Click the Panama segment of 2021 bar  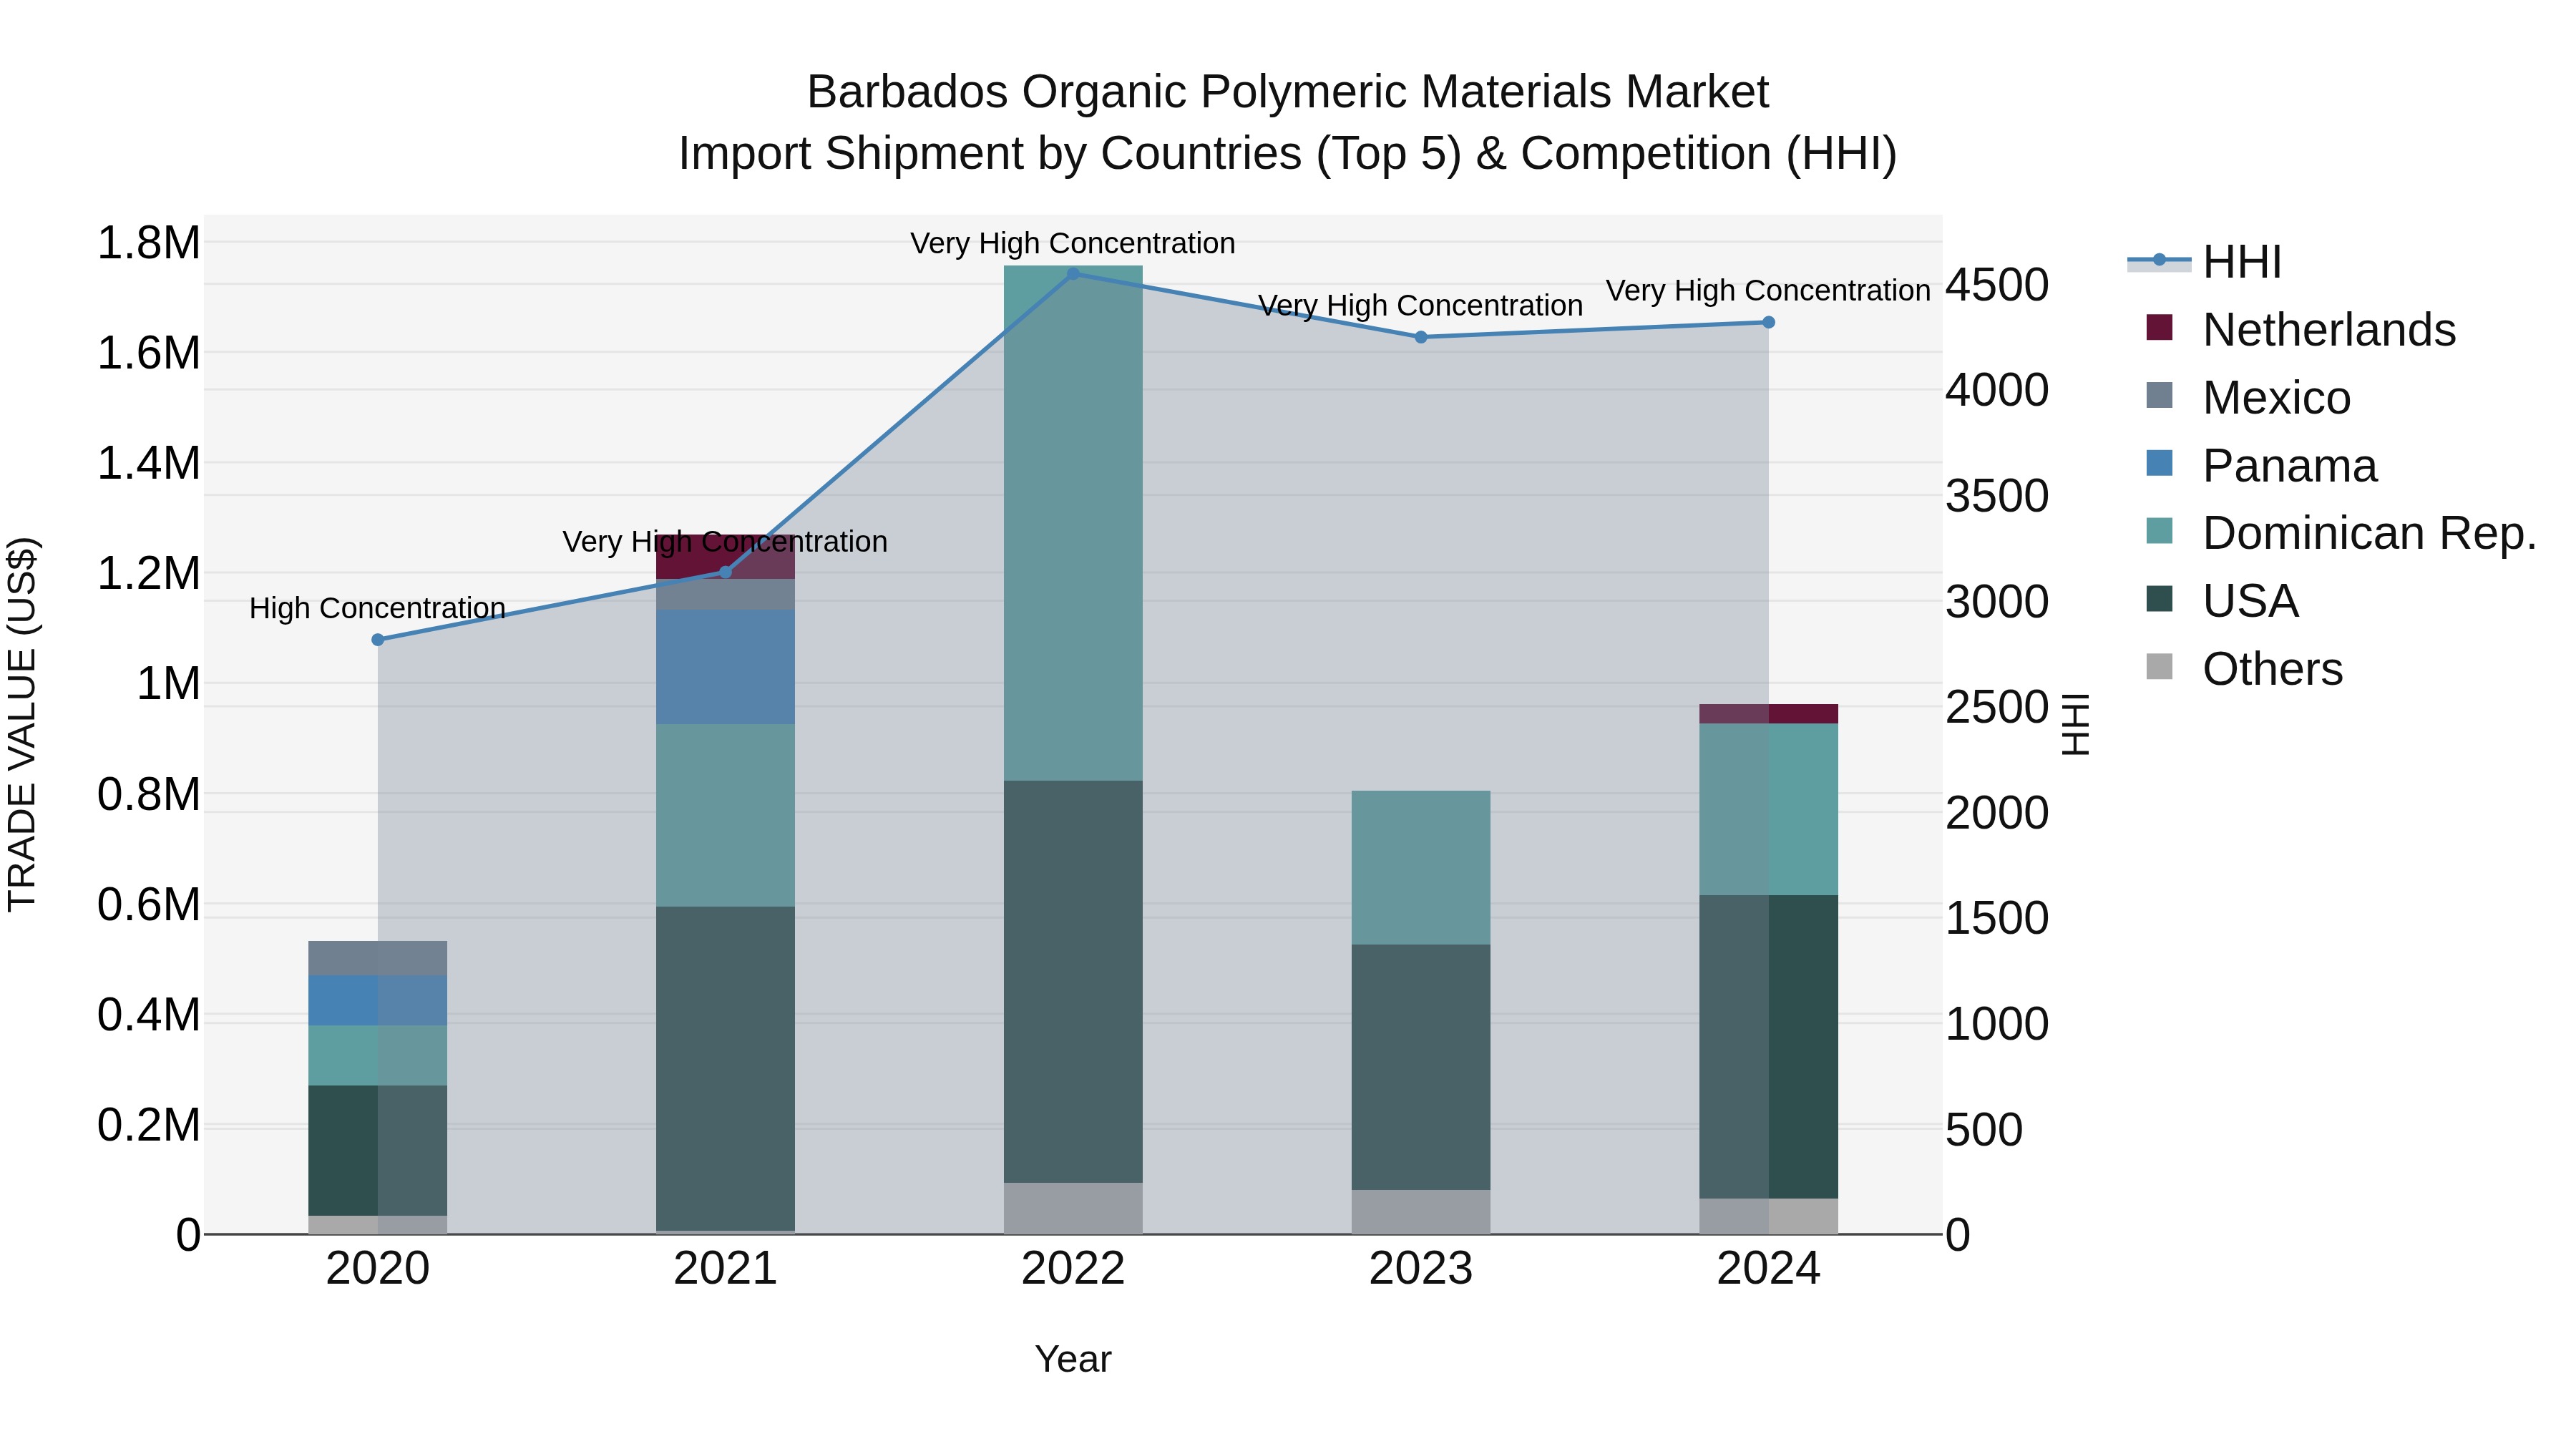tap(726, 667)
